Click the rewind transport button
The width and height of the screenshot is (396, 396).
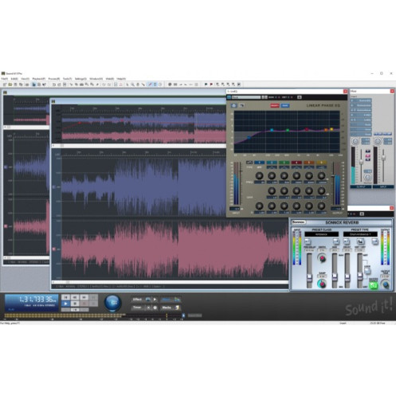75,297
